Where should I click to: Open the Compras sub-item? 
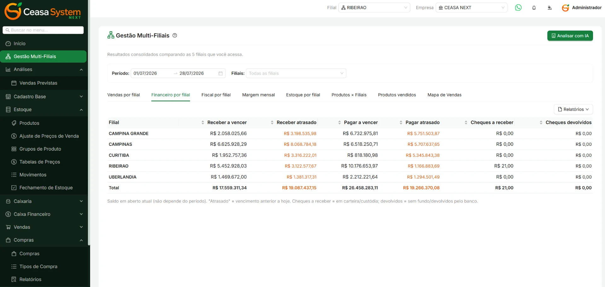tap(43, 253)
